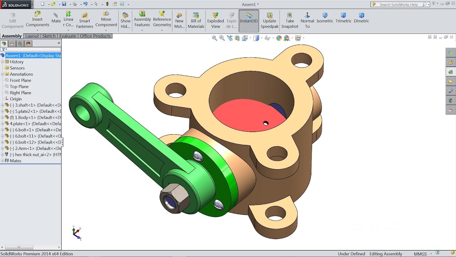Insert a Bill of Materials

pyautogui.click(x=196, y=21)
